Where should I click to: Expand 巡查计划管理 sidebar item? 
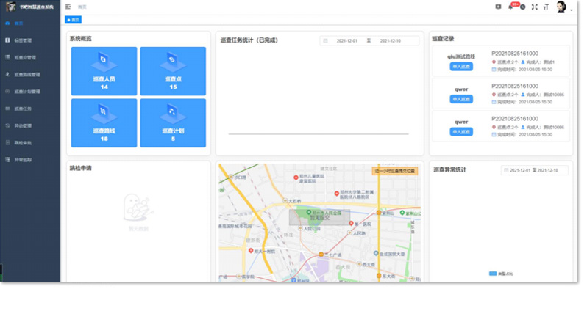tap(26, 92)
